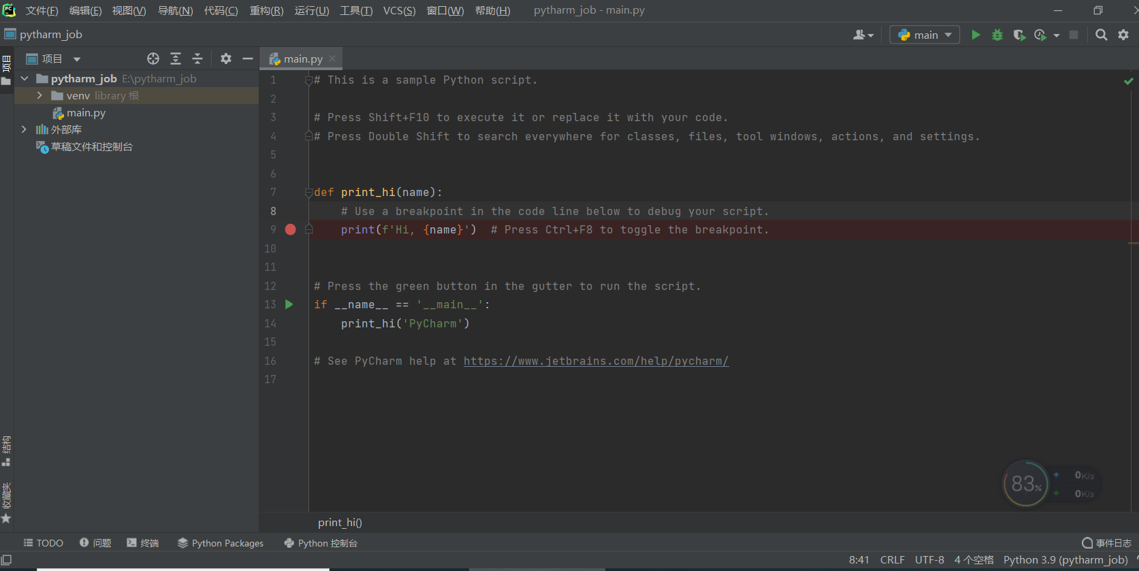This screenshot has width=1139, height=571.
Task: Open the 视图(V) menu
Action: [129, 10]
